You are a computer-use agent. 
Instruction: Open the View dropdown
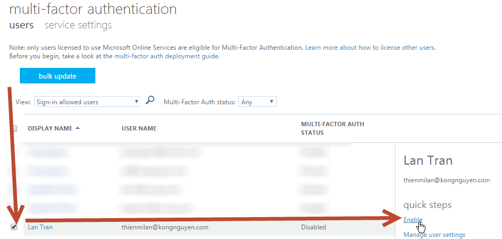pos(88,102)
